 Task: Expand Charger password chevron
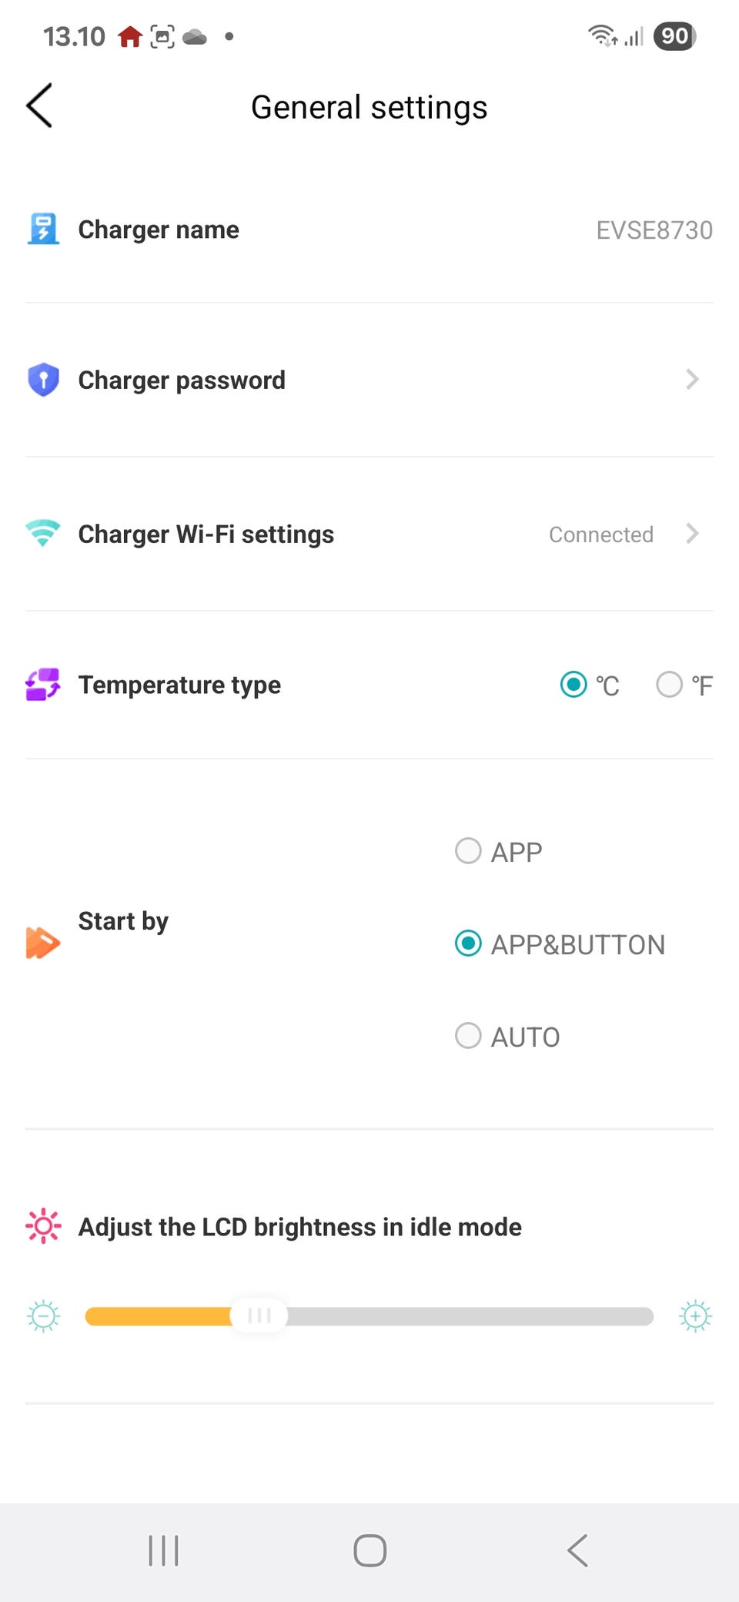point(692,380)
